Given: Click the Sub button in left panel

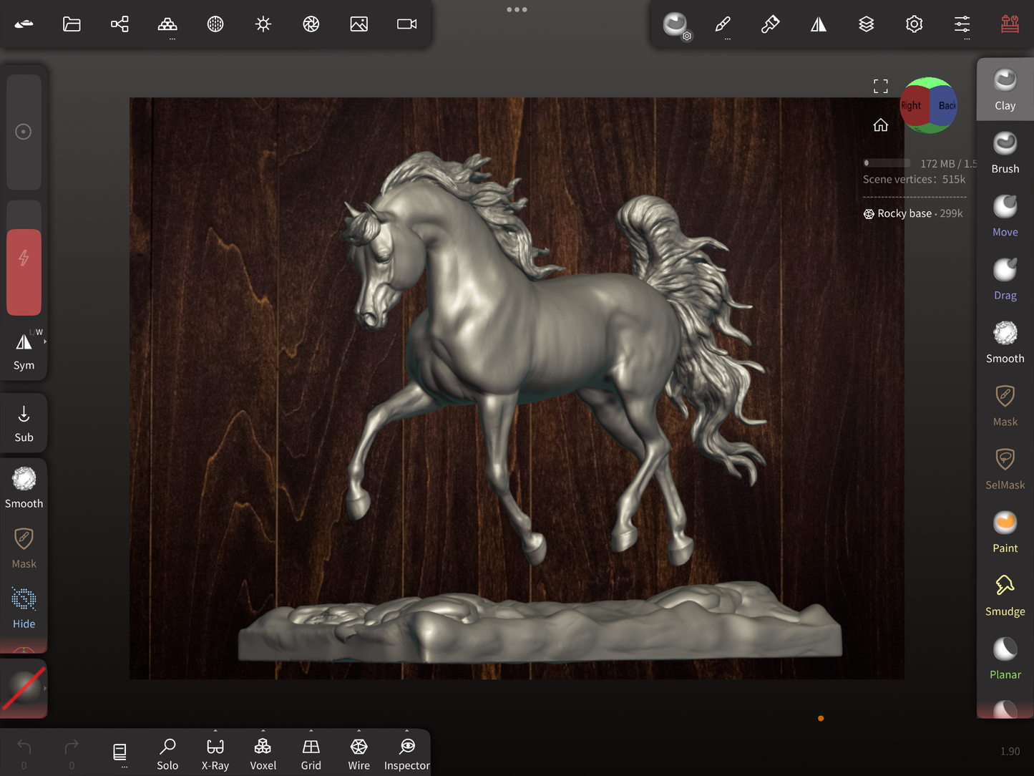Looking at the screenshot, I should click(x=24, y=423).
